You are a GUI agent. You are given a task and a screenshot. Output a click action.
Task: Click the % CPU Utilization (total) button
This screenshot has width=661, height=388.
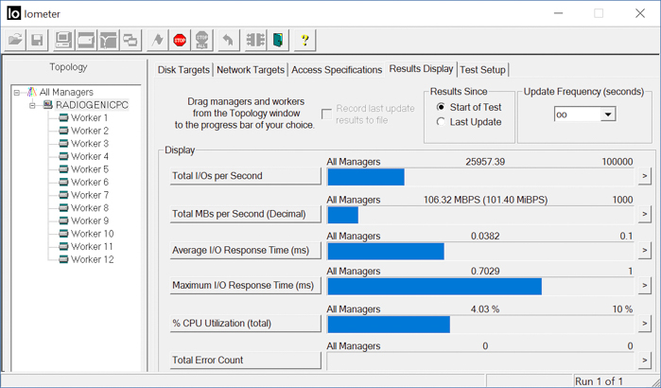tap(244, 324)
